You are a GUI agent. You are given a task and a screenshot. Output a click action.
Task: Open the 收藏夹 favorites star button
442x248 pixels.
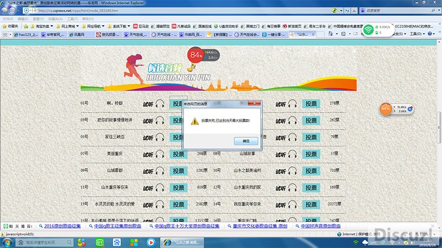pos(10,26)
